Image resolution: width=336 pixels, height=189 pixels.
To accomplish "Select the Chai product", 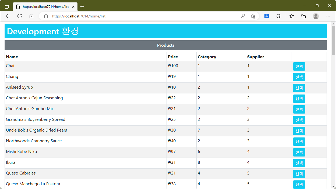I will (x=299, y=67).
